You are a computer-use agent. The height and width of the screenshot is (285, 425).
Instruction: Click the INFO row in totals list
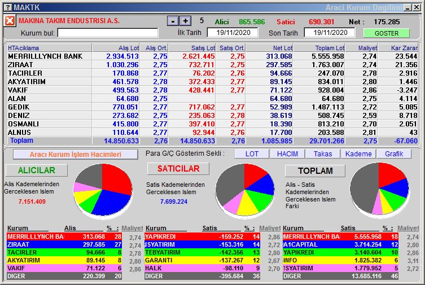340,260
